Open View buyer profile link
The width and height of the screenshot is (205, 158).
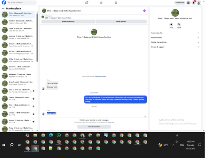100,76
